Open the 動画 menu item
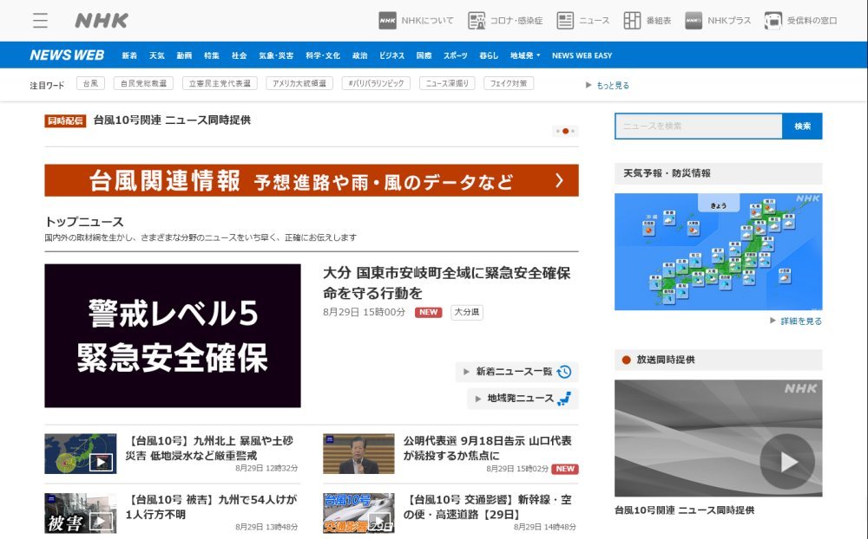 coord(184,55)
